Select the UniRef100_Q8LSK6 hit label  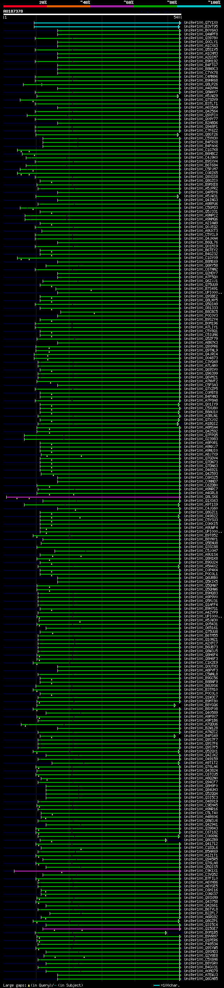pos(201,497)
